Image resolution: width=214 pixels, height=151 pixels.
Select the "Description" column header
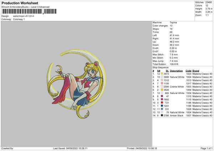coord(176,71)
